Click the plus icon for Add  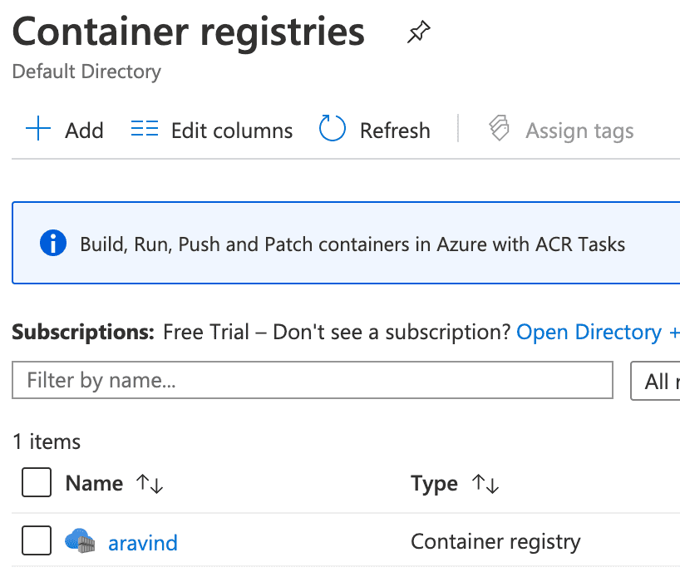click(x=38, y=130)
